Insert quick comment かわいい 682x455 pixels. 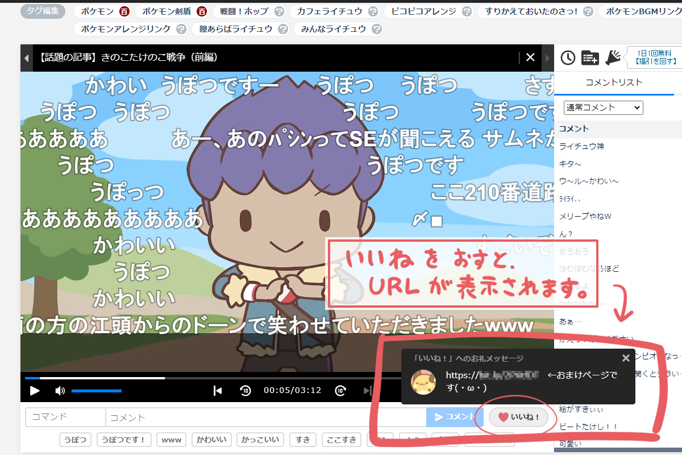212,440
